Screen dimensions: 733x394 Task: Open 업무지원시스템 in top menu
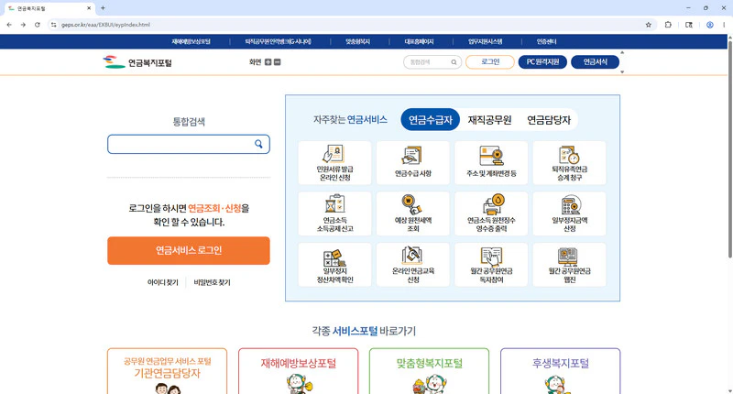click(486, 41)
